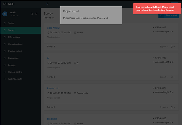Viewport: 182px width, 125px height.
Task: Click the Camera control sidebar icon
Action: pos(5,72)
